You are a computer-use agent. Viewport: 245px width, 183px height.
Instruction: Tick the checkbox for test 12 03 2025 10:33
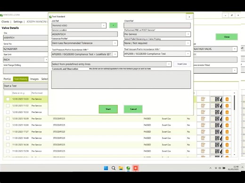8,112
